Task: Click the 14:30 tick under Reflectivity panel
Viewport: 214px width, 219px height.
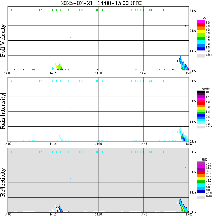Action: pos(98,214)
